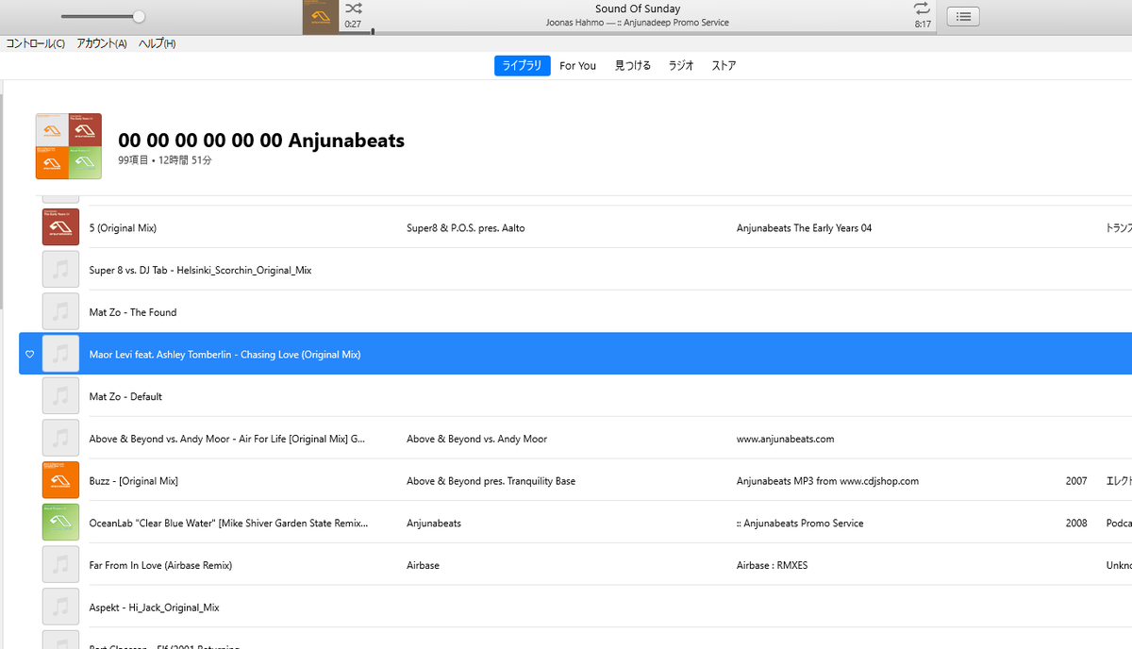The height and width of the screenshot is (649, 1132).
Task: Open the コントロール(C) menu
Action: (x=36, y=43)
